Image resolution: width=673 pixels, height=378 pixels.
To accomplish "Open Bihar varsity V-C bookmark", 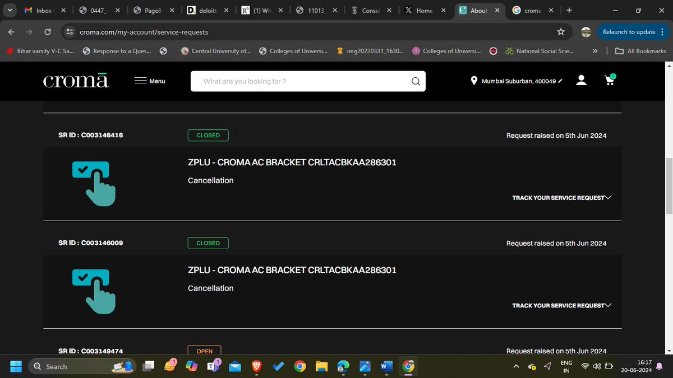I will coord(40,51).
